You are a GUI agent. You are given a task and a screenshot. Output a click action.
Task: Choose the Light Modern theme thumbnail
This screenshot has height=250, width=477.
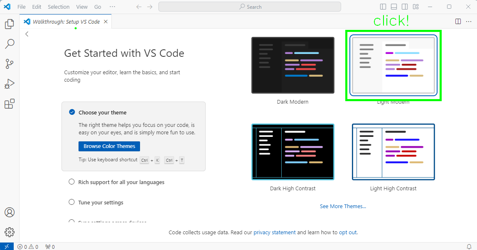pyautogui.click(x=393, y=65)
